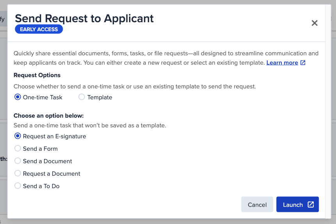Click the Launch button
The width and height of the screenshot is (336, 224).
tap(297, 205)
